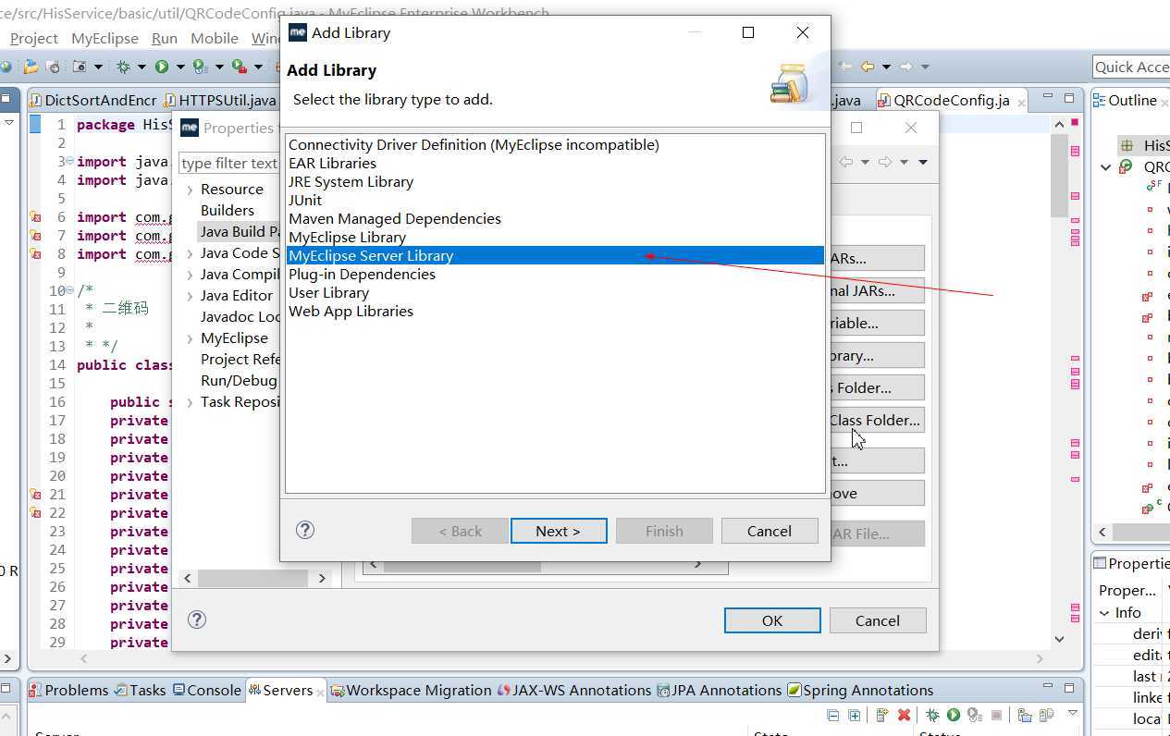Screen dimensions: 1170x736
Task: Open the Mobile menu
Action: (x=215, y=38)
